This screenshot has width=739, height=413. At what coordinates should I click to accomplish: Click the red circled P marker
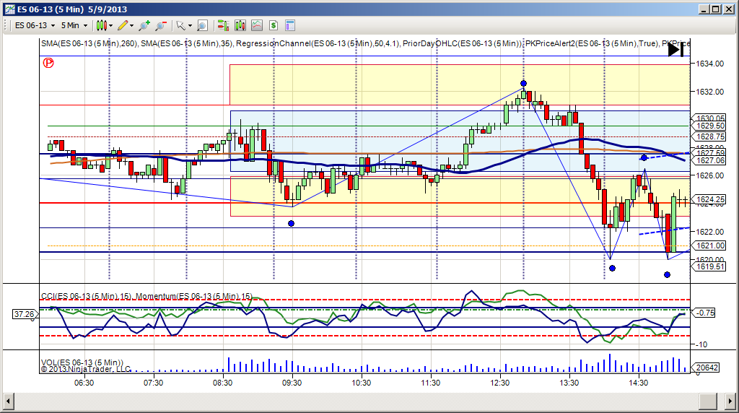[48, 63]
